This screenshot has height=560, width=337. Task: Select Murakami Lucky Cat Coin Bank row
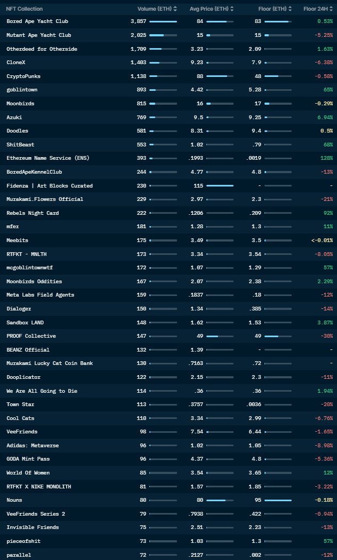click(168, 363)
